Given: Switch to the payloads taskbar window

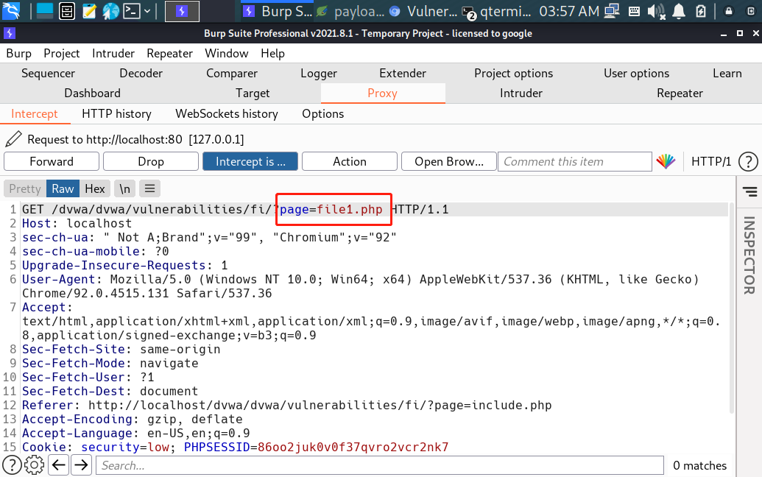Looking at the screenshot, I should (x=350, y=11).
